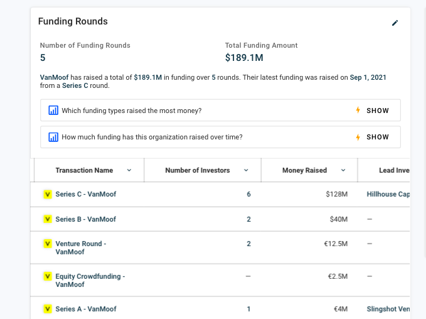Open Equity Crowdfunding - VanMoof transaction

tap(90, 281)
